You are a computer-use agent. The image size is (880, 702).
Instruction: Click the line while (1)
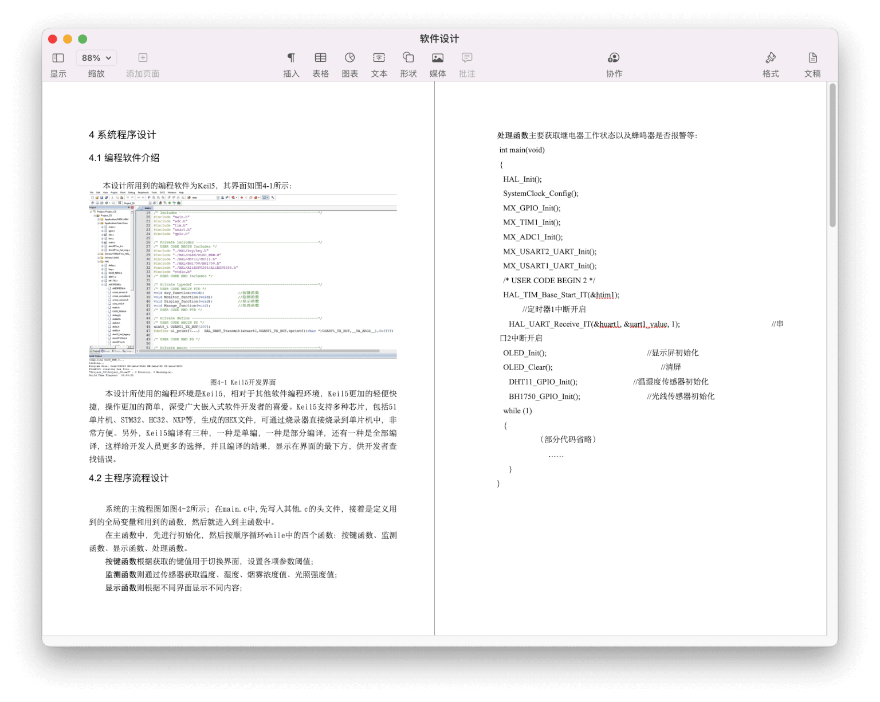pyautogui.click(x=517, y=411)
